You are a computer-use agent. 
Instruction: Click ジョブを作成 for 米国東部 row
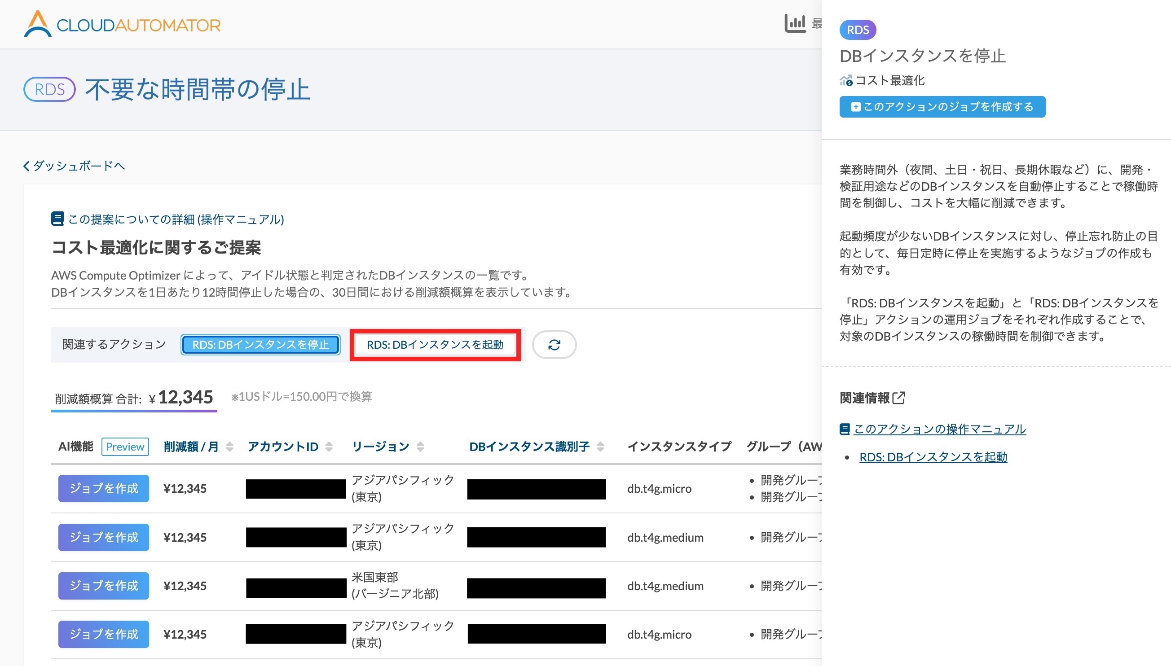[103, 586]
